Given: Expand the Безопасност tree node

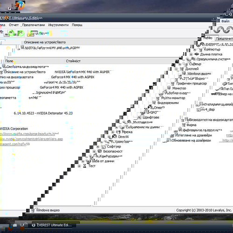Looking at the screenshot, I should tap(94, 151).
